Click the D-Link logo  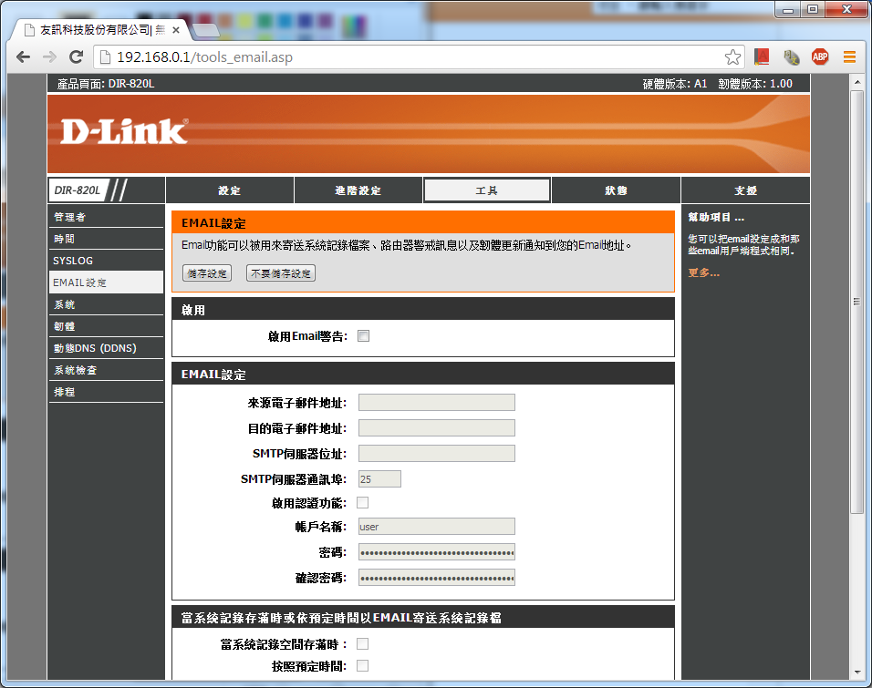(x=124, y=132)
